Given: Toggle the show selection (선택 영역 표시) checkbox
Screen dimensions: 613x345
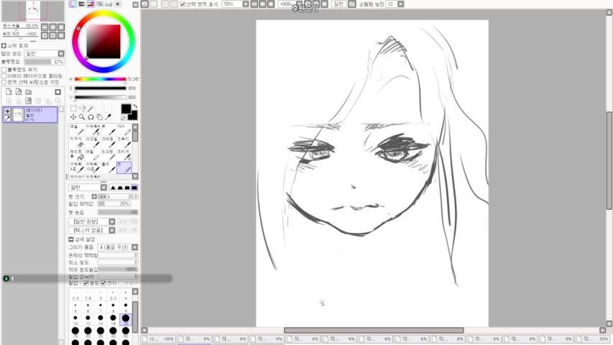Looking at the screenshot, I should (x=183, y=4).
